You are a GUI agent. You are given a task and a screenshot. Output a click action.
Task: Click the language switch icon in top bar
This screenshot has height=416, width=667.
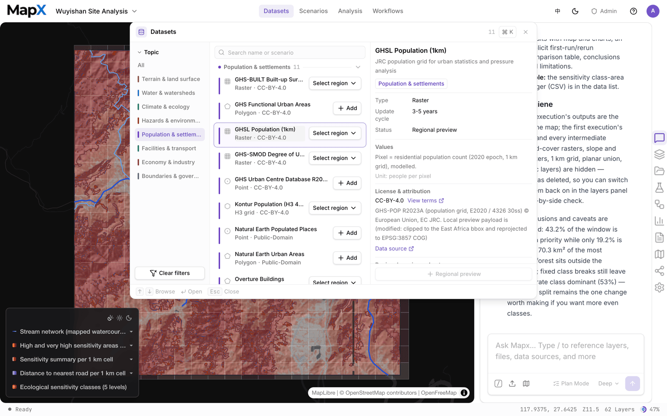tap(558, 11)
